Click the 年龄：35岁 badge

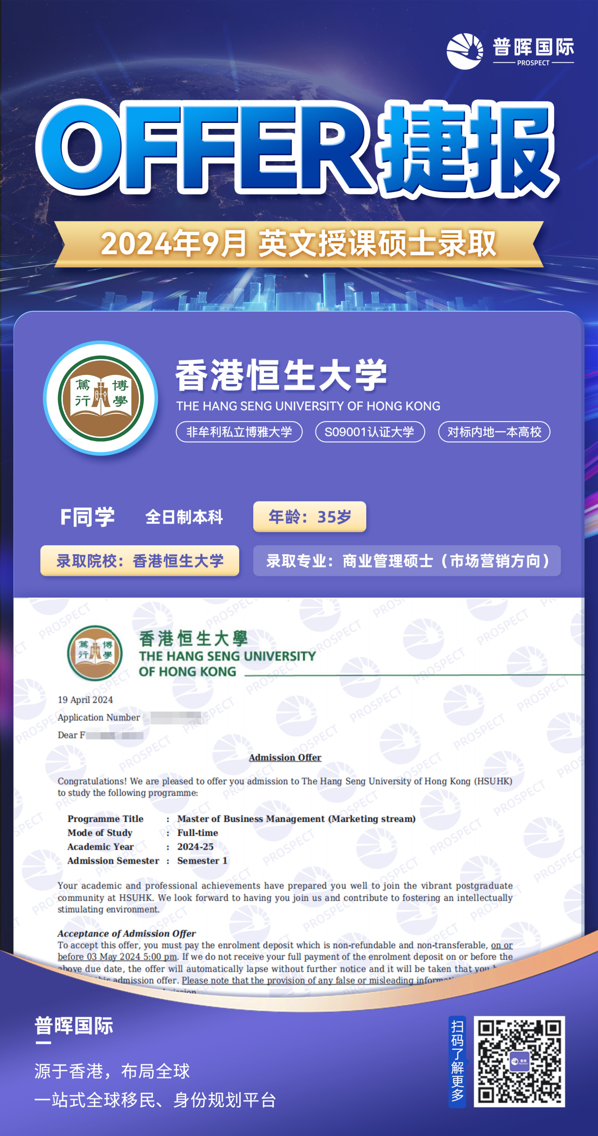pyautogui.click(x=310, y=517)
